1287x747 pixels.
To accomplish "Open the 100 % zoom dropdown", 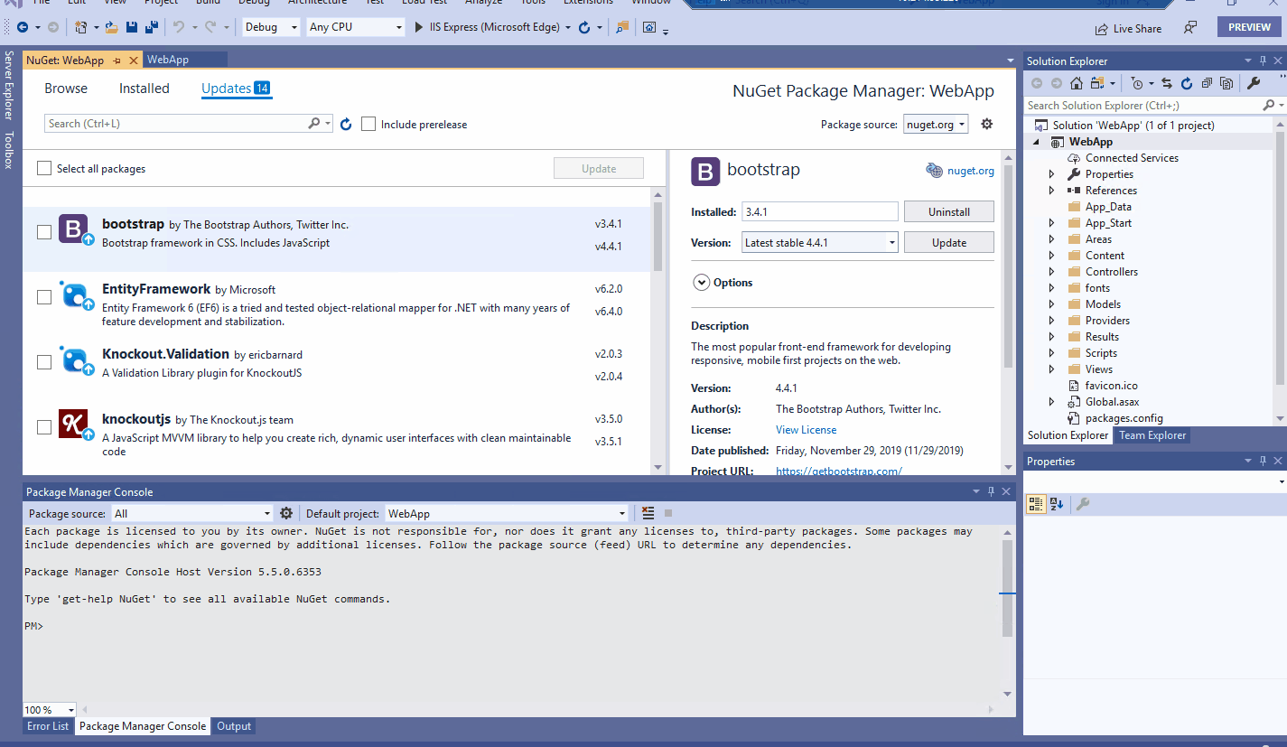I will pyautogui.click(x=50, y=710).
